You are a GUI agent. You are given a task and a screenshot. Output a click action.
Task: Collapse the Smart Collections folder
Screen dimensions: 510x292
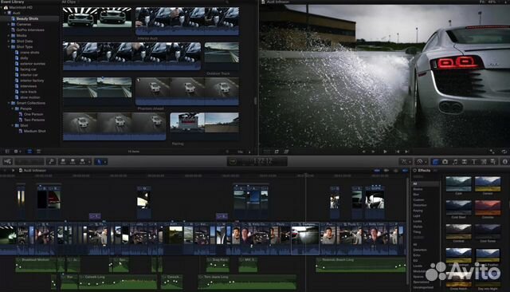coord(9,103)
